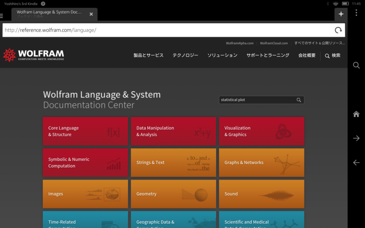Open the Sound tile
Image resolution: width=365 pixels, height=228 pixels.
[261, 194]
